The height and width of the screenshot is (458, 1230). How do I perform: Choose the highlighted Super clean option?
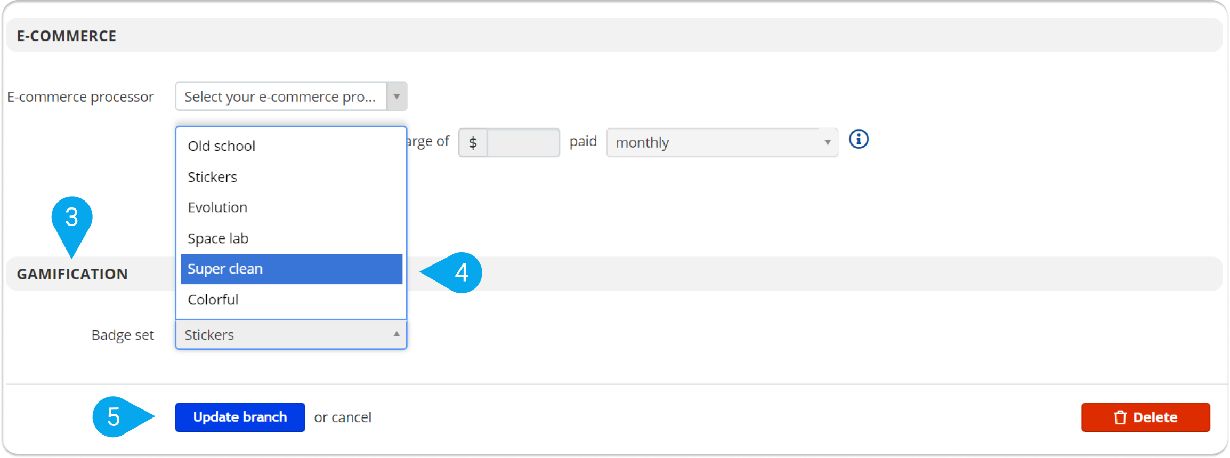(x=291, y=269)
